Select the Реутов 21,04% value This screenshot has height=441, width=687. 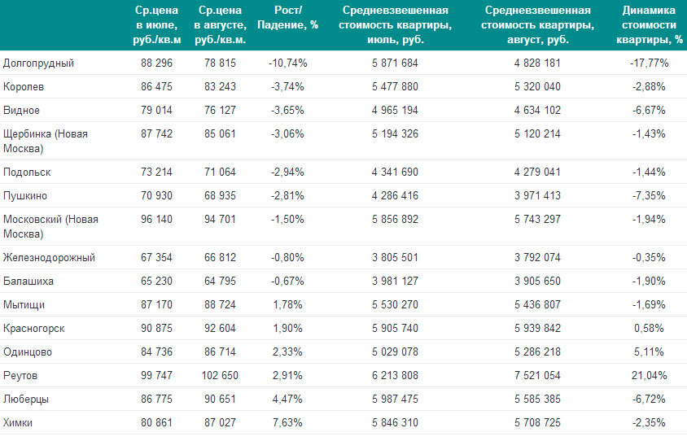click(650, 375)
